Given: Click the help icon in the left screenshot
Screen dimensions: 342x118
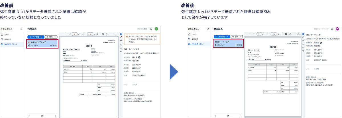Looking at the screenshot, I should tap(151, 29).
